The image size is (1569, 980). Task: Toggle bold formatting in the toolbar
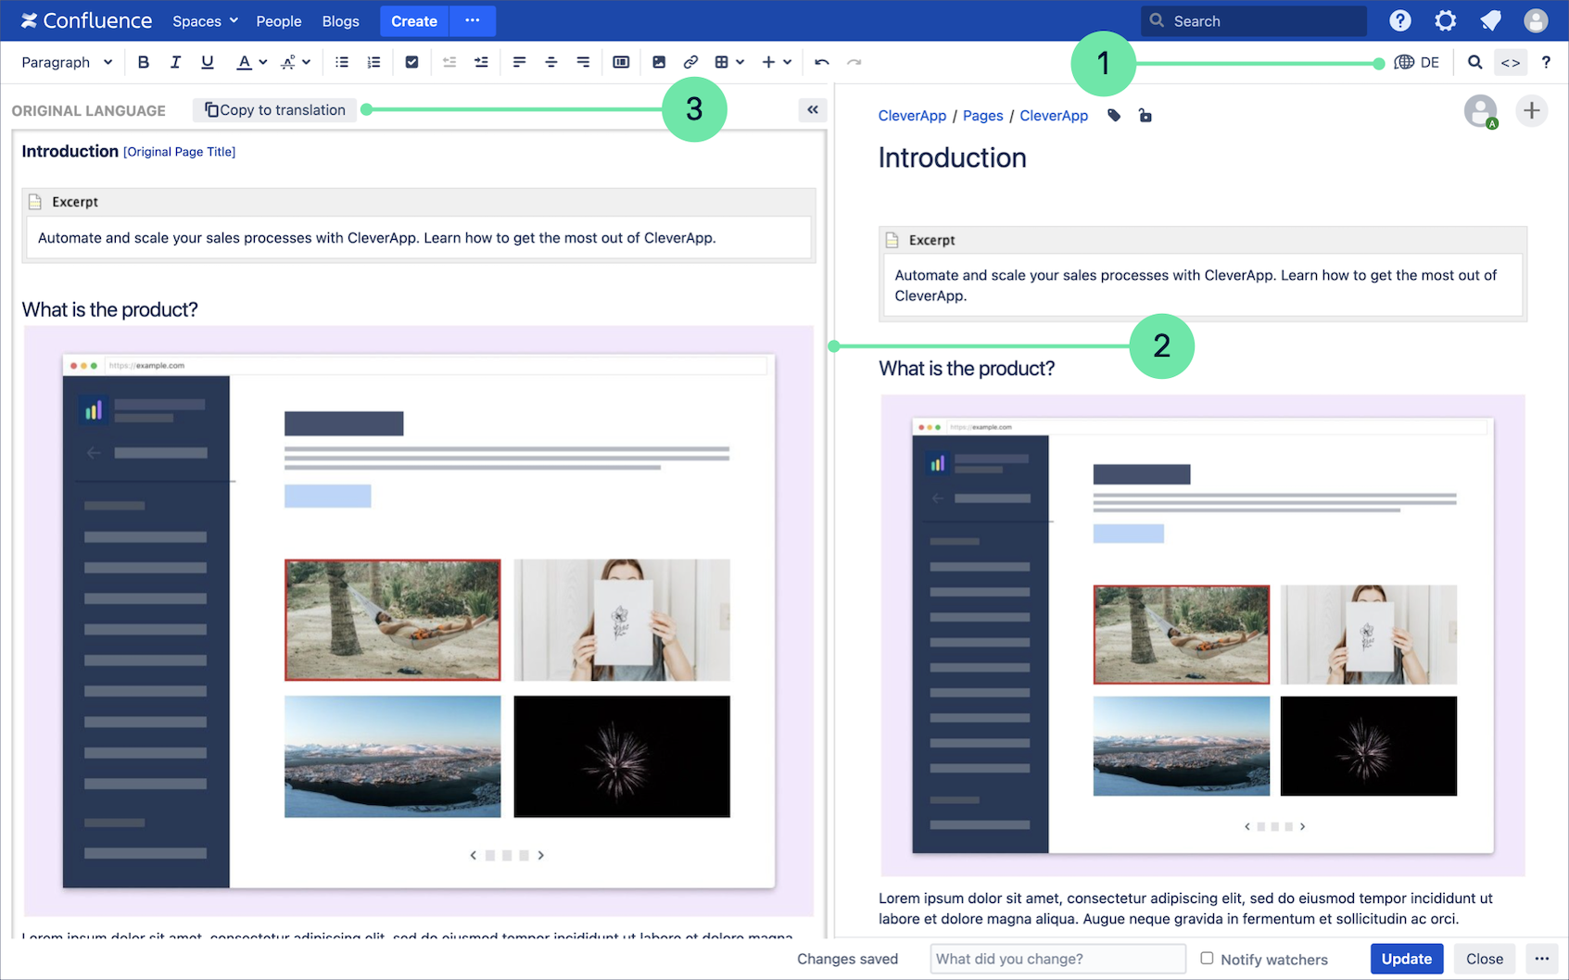click(143, 62)
